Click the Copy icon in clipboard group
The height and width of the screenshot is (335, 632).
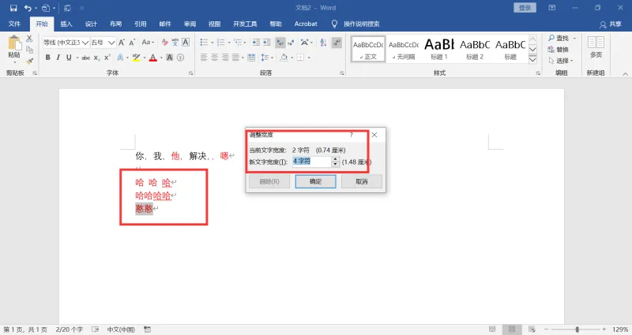(29, 50)
